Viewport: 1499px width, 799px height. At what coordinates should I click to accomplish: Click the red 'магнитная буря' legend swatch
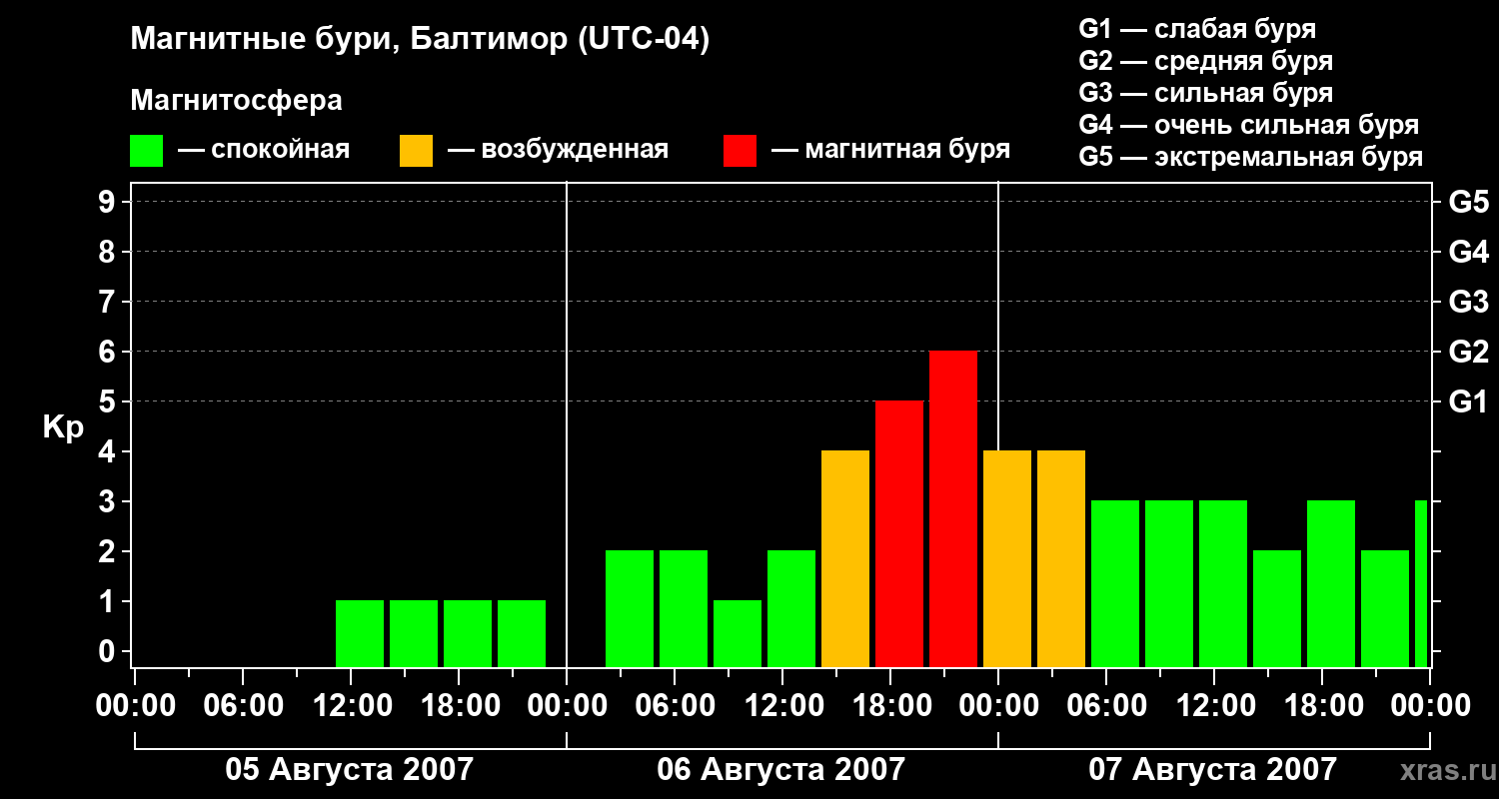click(740, 151)
